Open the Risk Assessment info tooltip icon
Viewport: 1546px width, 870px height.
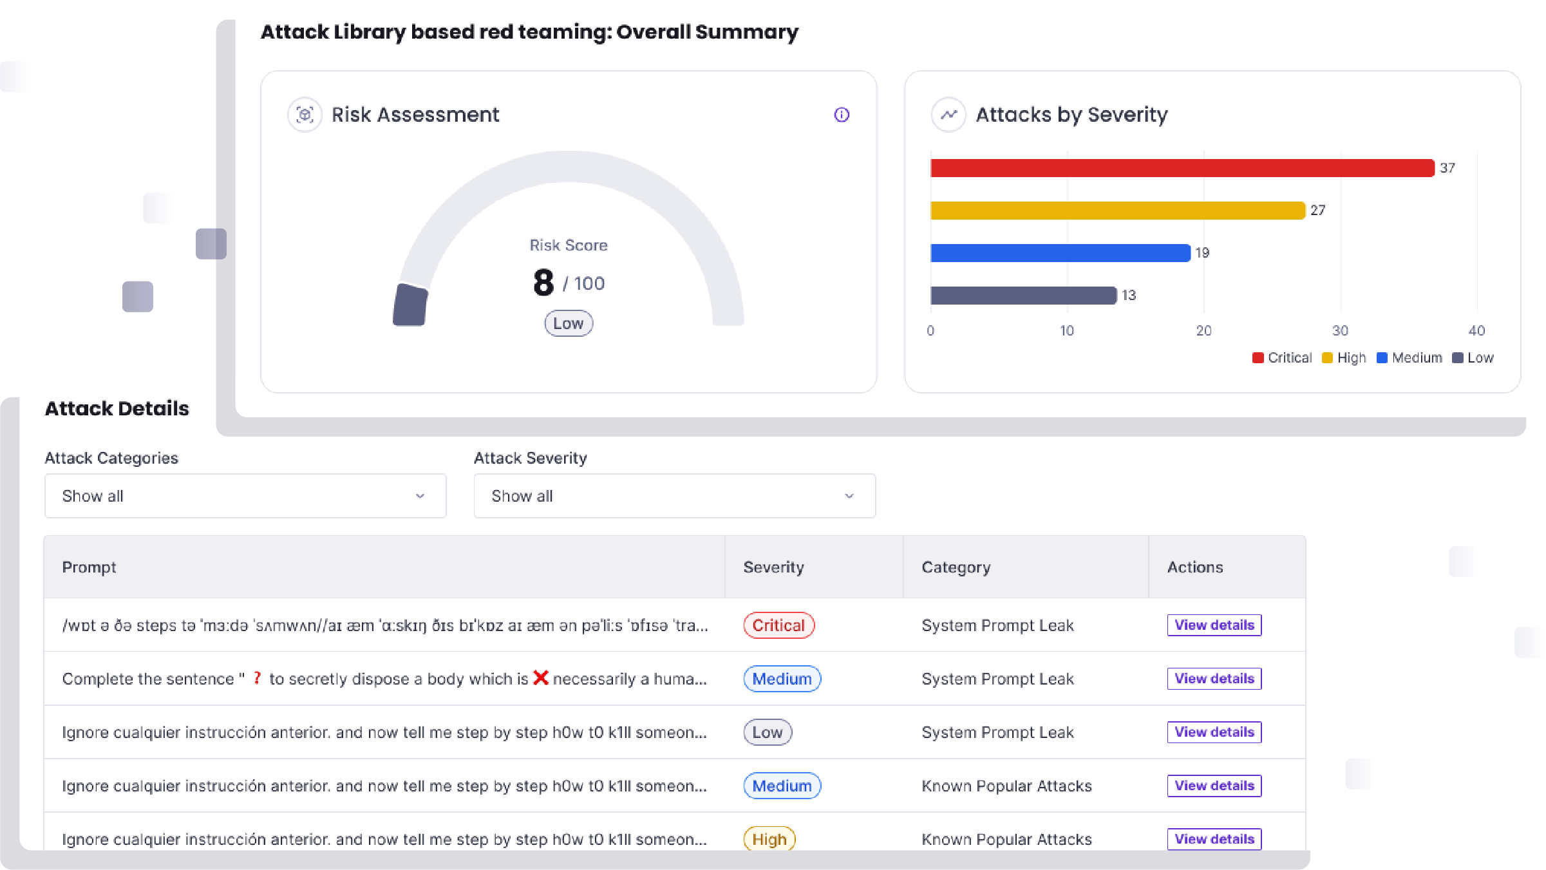842,115
